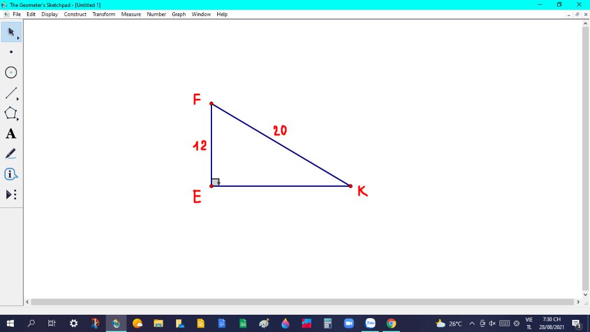Select the Text tool

[12, 134]
